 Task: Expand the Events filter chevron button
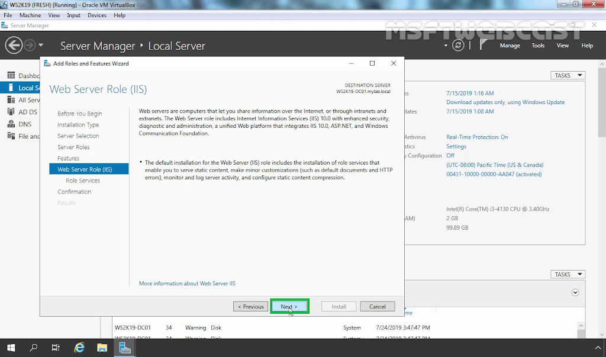pos(575,292)
